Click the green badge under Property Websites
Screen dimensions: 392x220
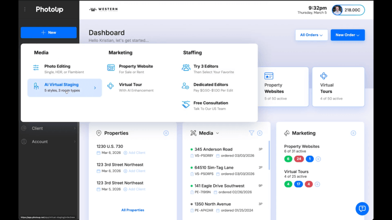[288, 159]
